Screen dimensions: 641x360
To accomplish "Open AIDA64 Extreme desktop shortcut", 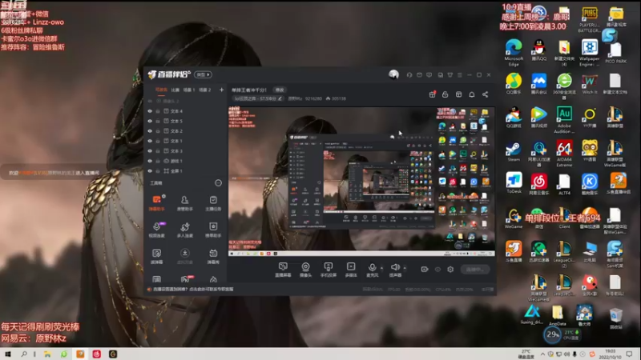I will (564, 154).
